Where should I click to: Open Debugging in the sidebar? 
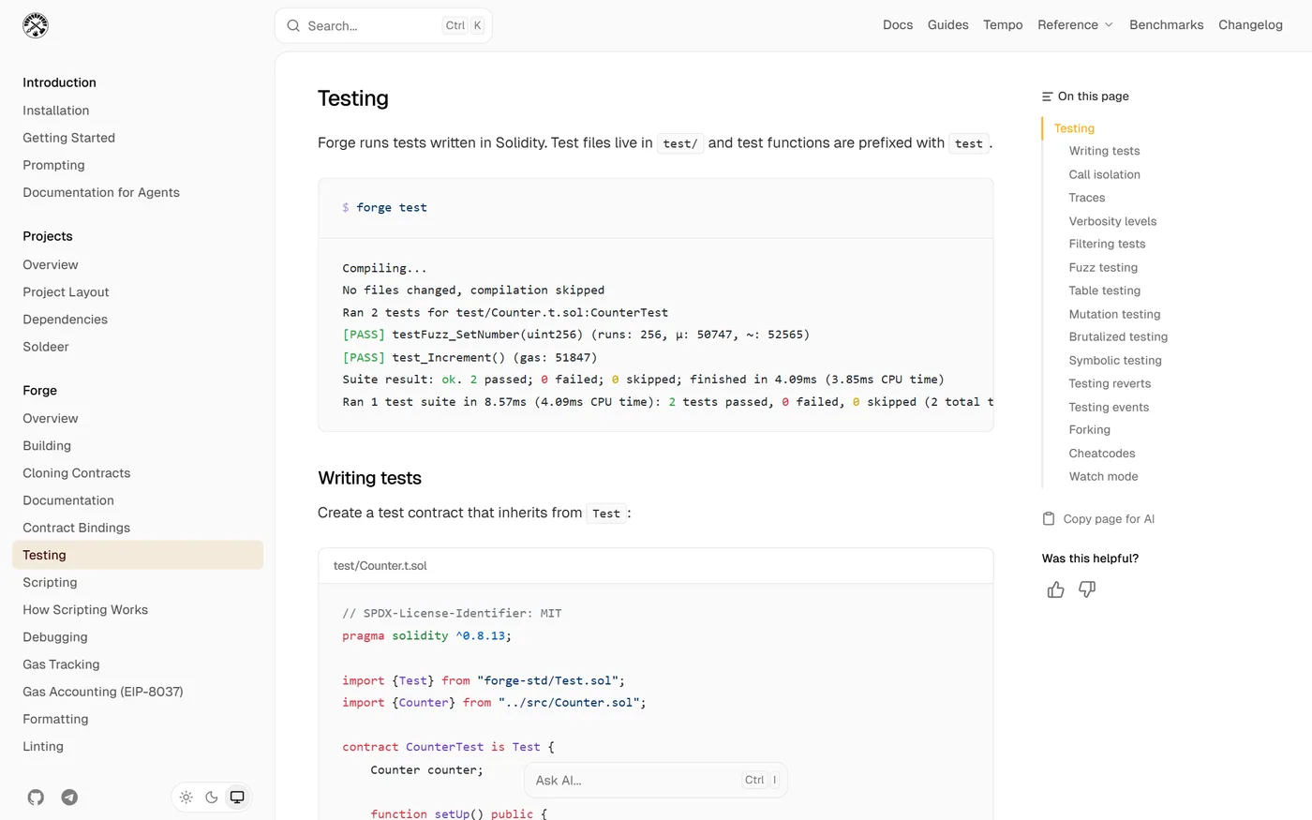55,637
